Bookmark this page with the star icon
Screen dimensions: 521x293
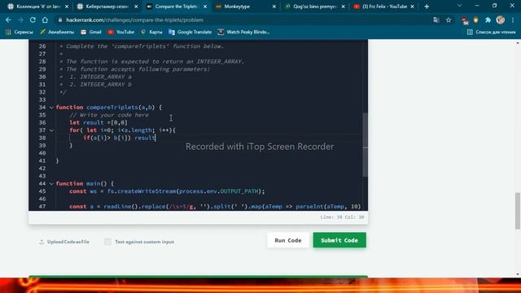point(449,20)
